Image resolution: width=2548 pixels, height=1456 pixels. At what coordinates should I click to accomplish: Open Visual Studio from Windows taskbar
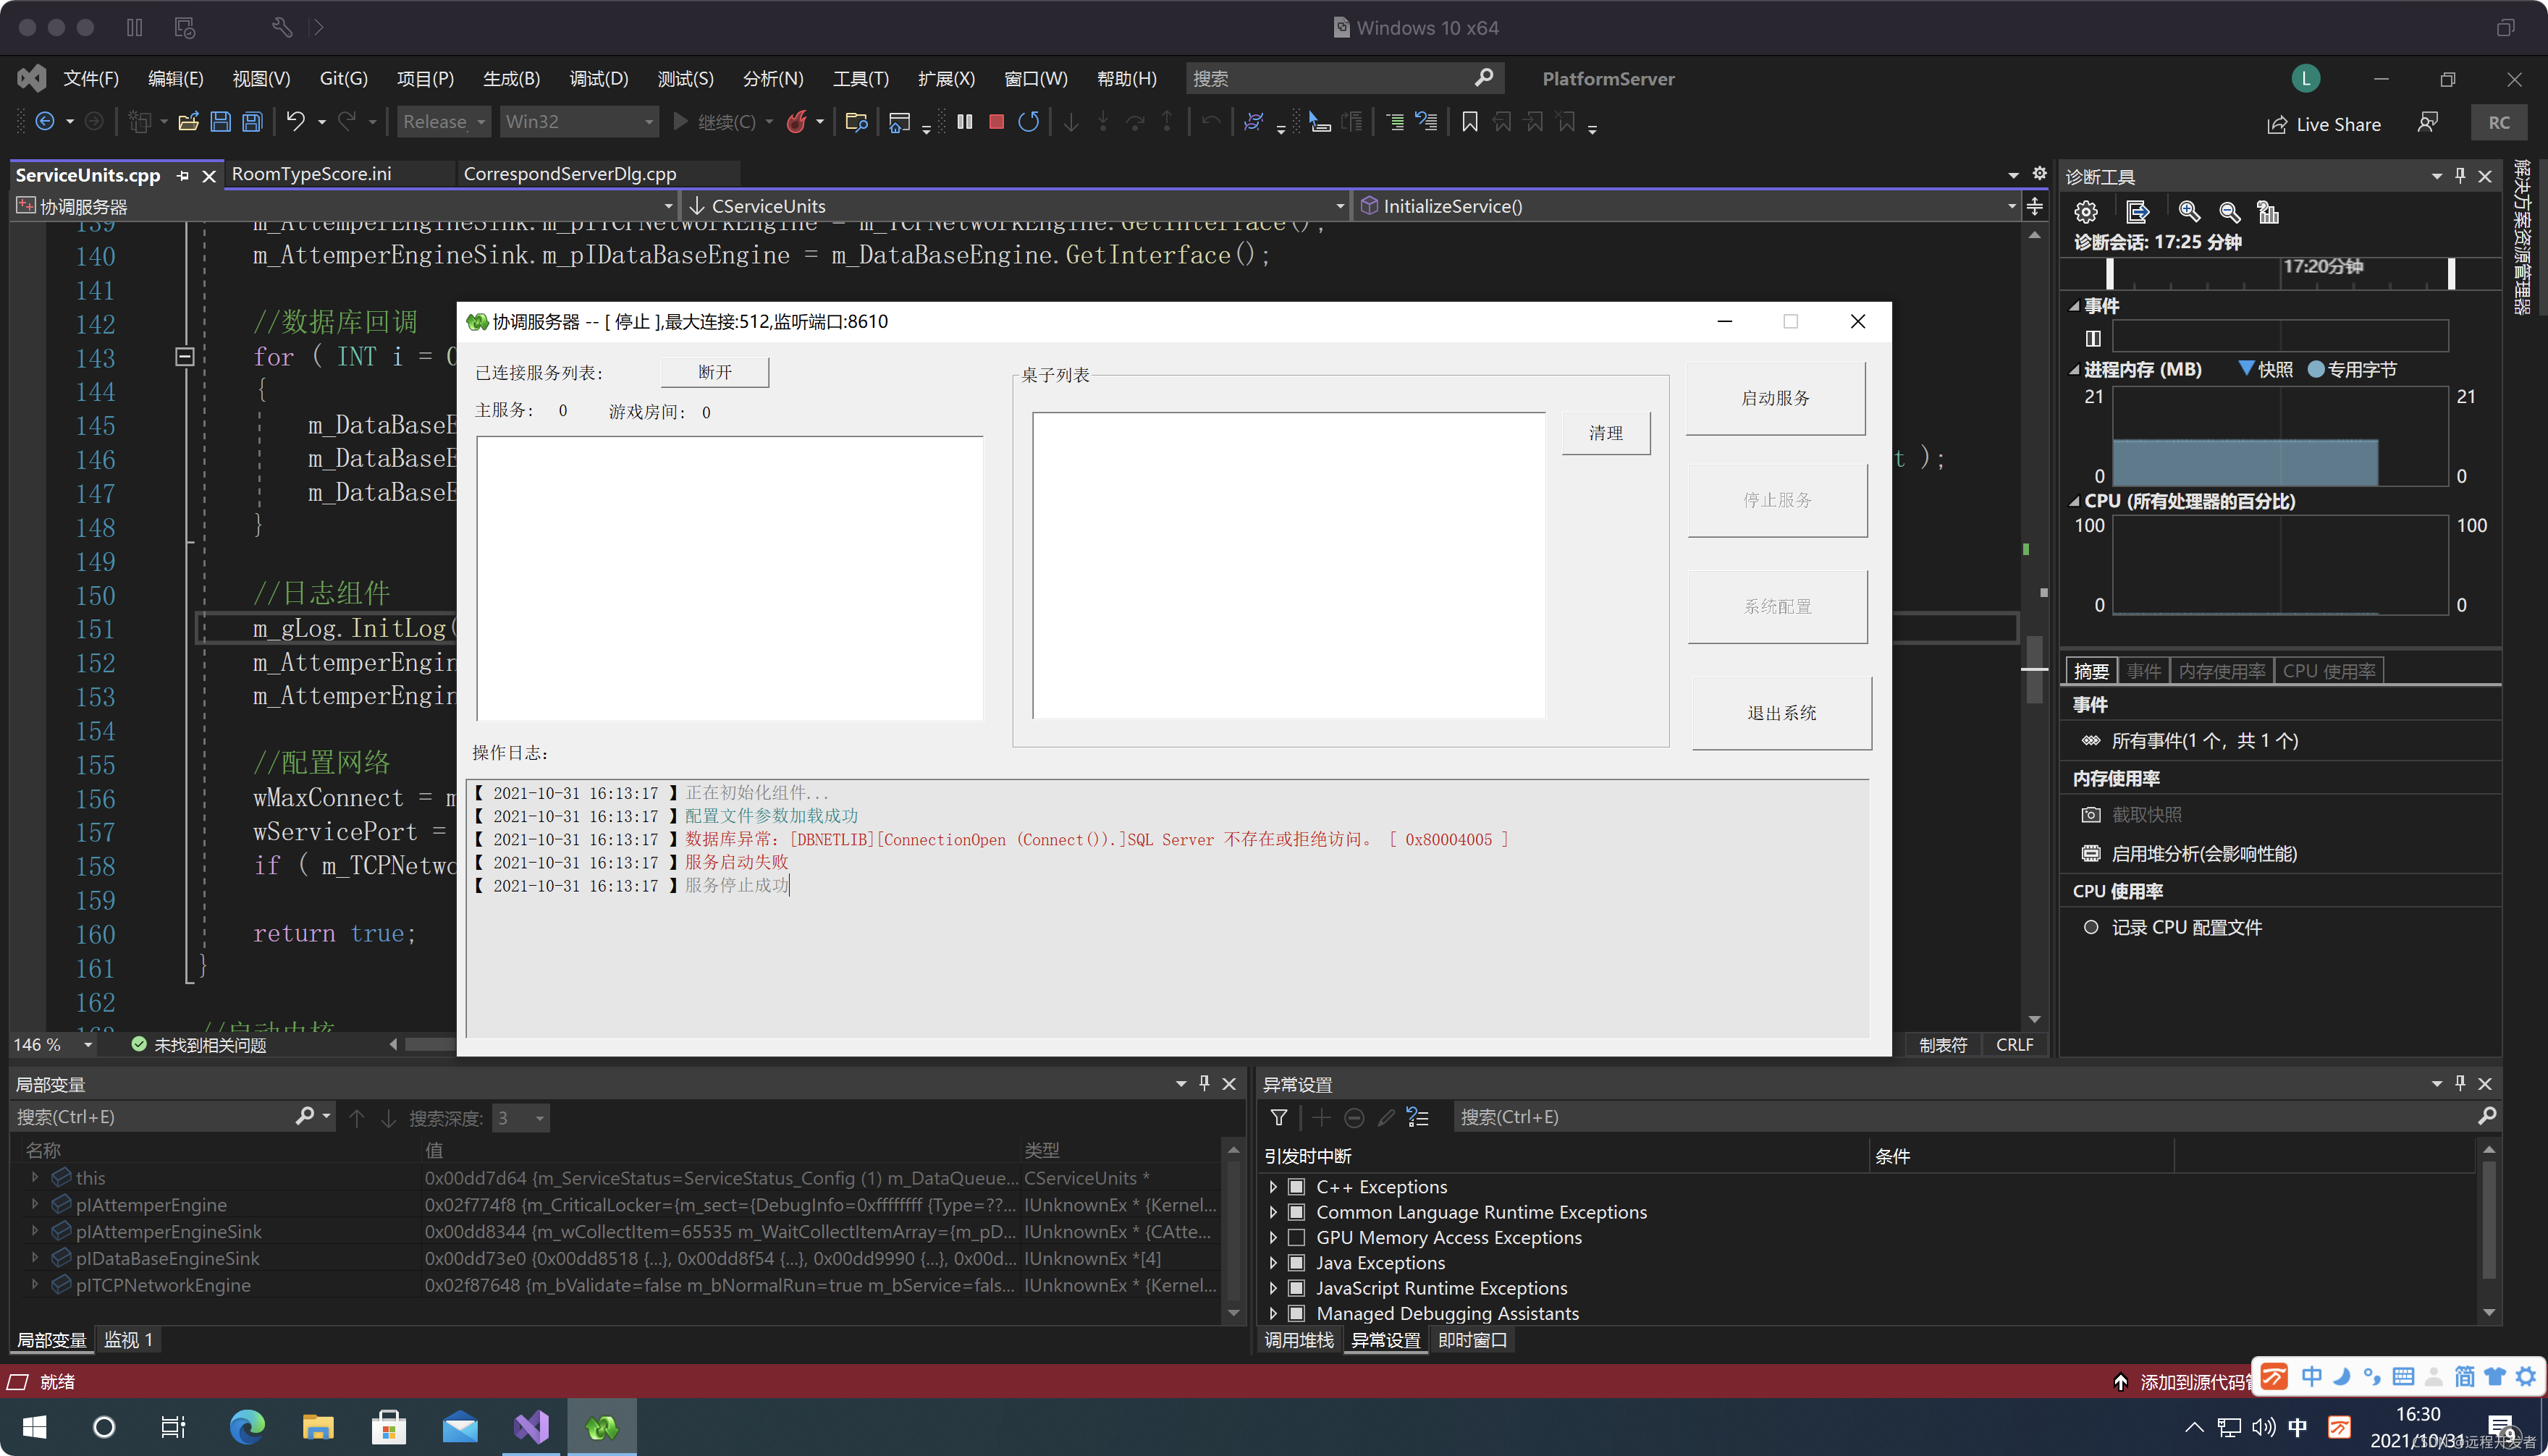point(531,1427)
